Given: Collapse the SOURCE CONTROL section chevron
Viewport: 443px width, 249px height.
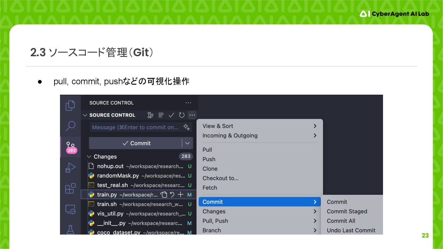Looking at the screenshot, I should (85, 115).
